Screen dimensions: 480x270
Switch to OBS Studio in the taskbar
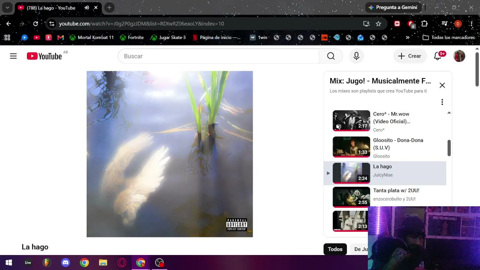159,262
